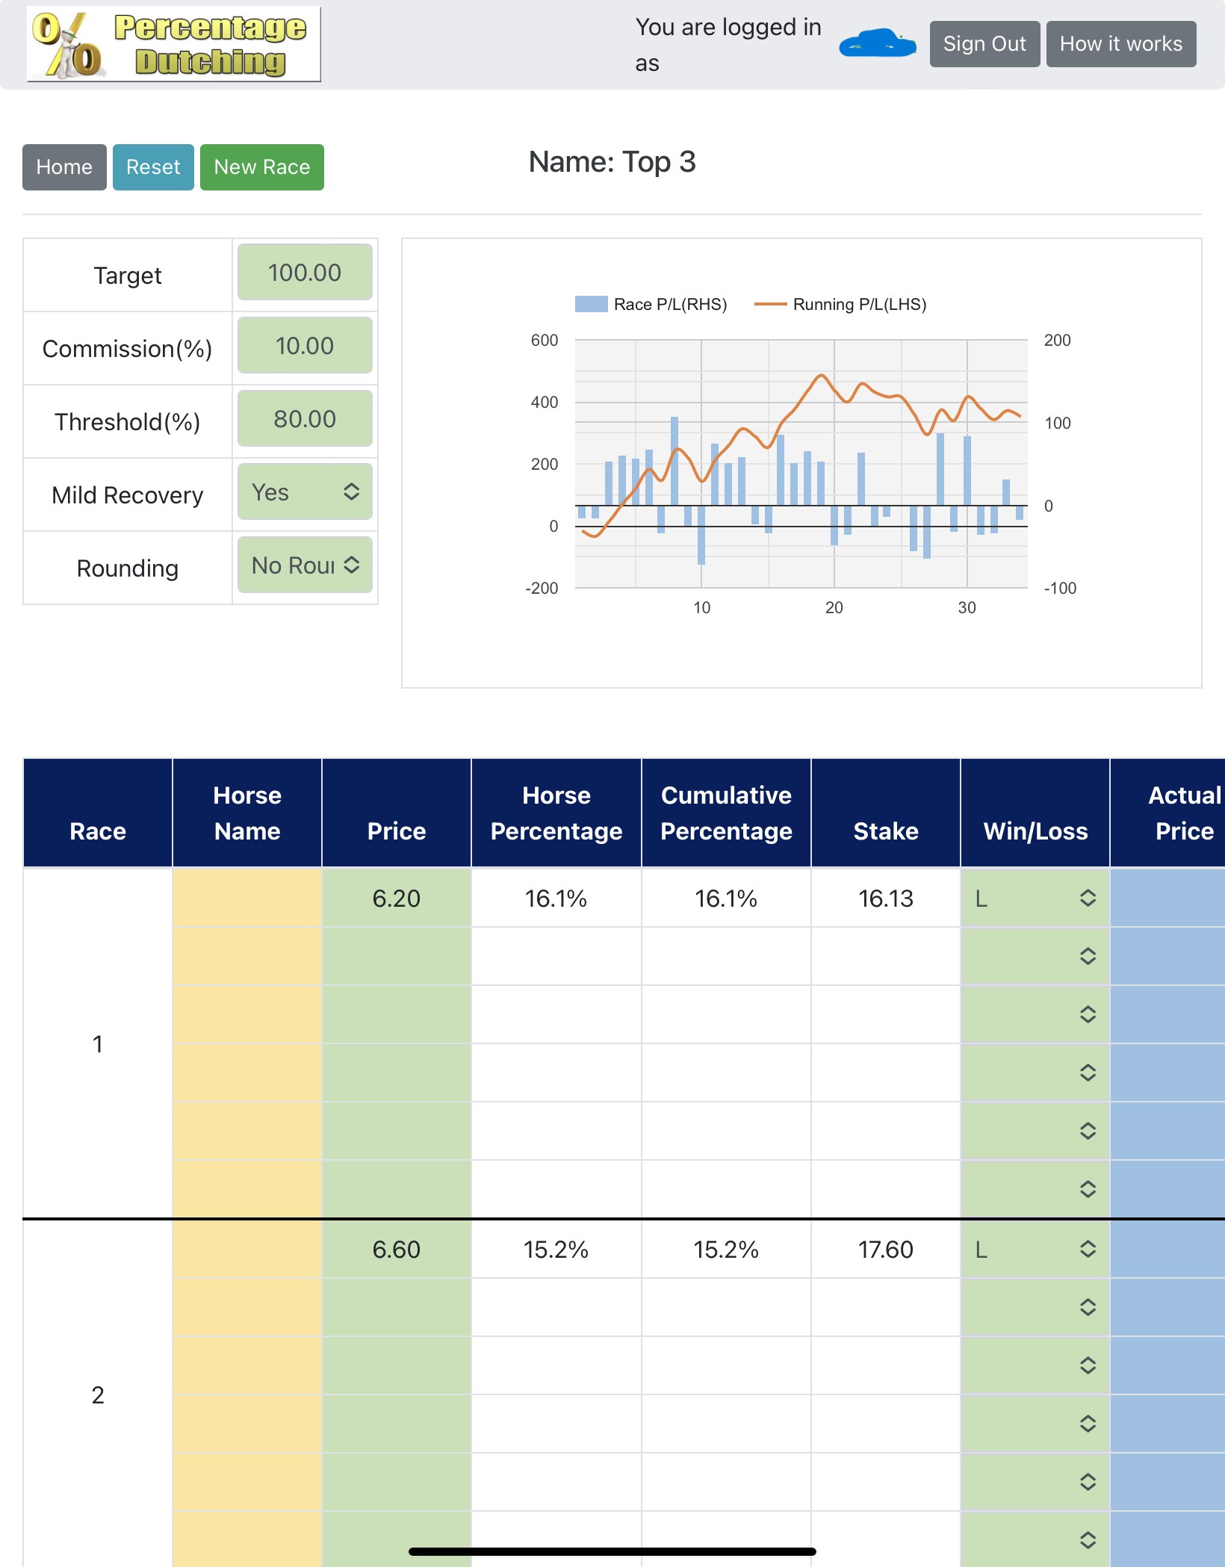Viewport: 1225px width, 1567px height.
Task: Open Win/Loss selector for Race 1 first horse
Action: tap(1035, 898)
